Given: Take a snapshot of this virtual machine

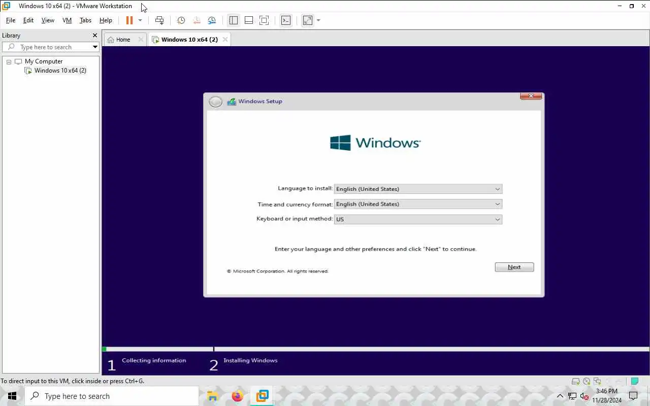Looking at the screenshot, I should (x=181, y=20).
